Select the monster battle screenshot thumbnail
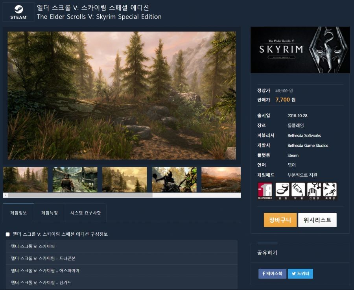The width and height of the screenshot is (354, 290). coord(174,179)
